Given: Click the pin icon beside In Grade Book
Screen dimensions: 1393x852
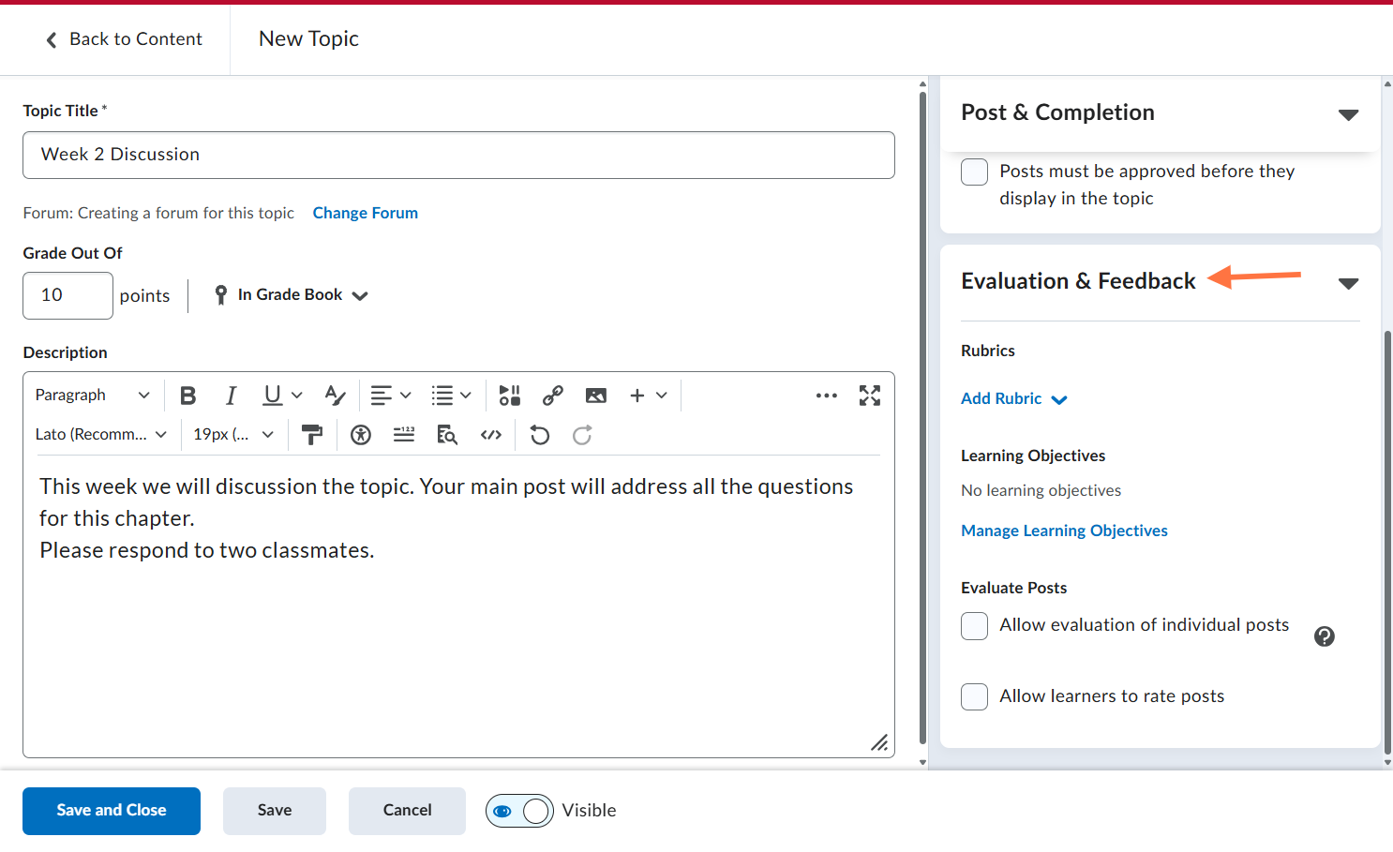Looking at the screenshot, I should (221, 295).
